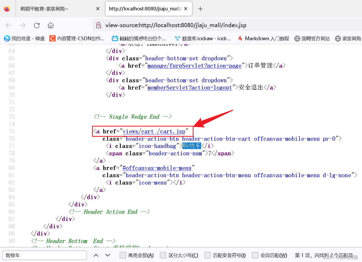Screen dimensions: 362x262
Task: Open the 家居网购 bookmark
Action: [x=348, y=39]
